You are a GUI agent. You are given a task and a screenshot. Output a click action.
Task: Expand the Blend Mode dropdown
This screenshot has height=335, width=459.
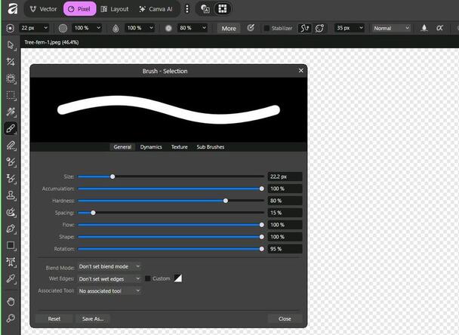point(109,266)
